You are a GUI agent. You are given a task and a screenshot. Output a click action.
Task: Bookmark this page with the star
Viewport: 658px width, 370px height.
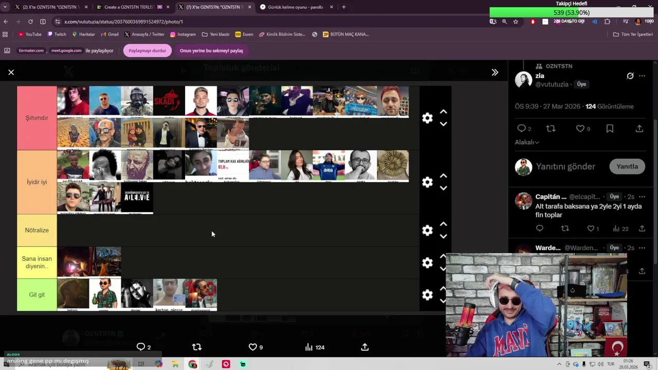click(x=516, y=22)
